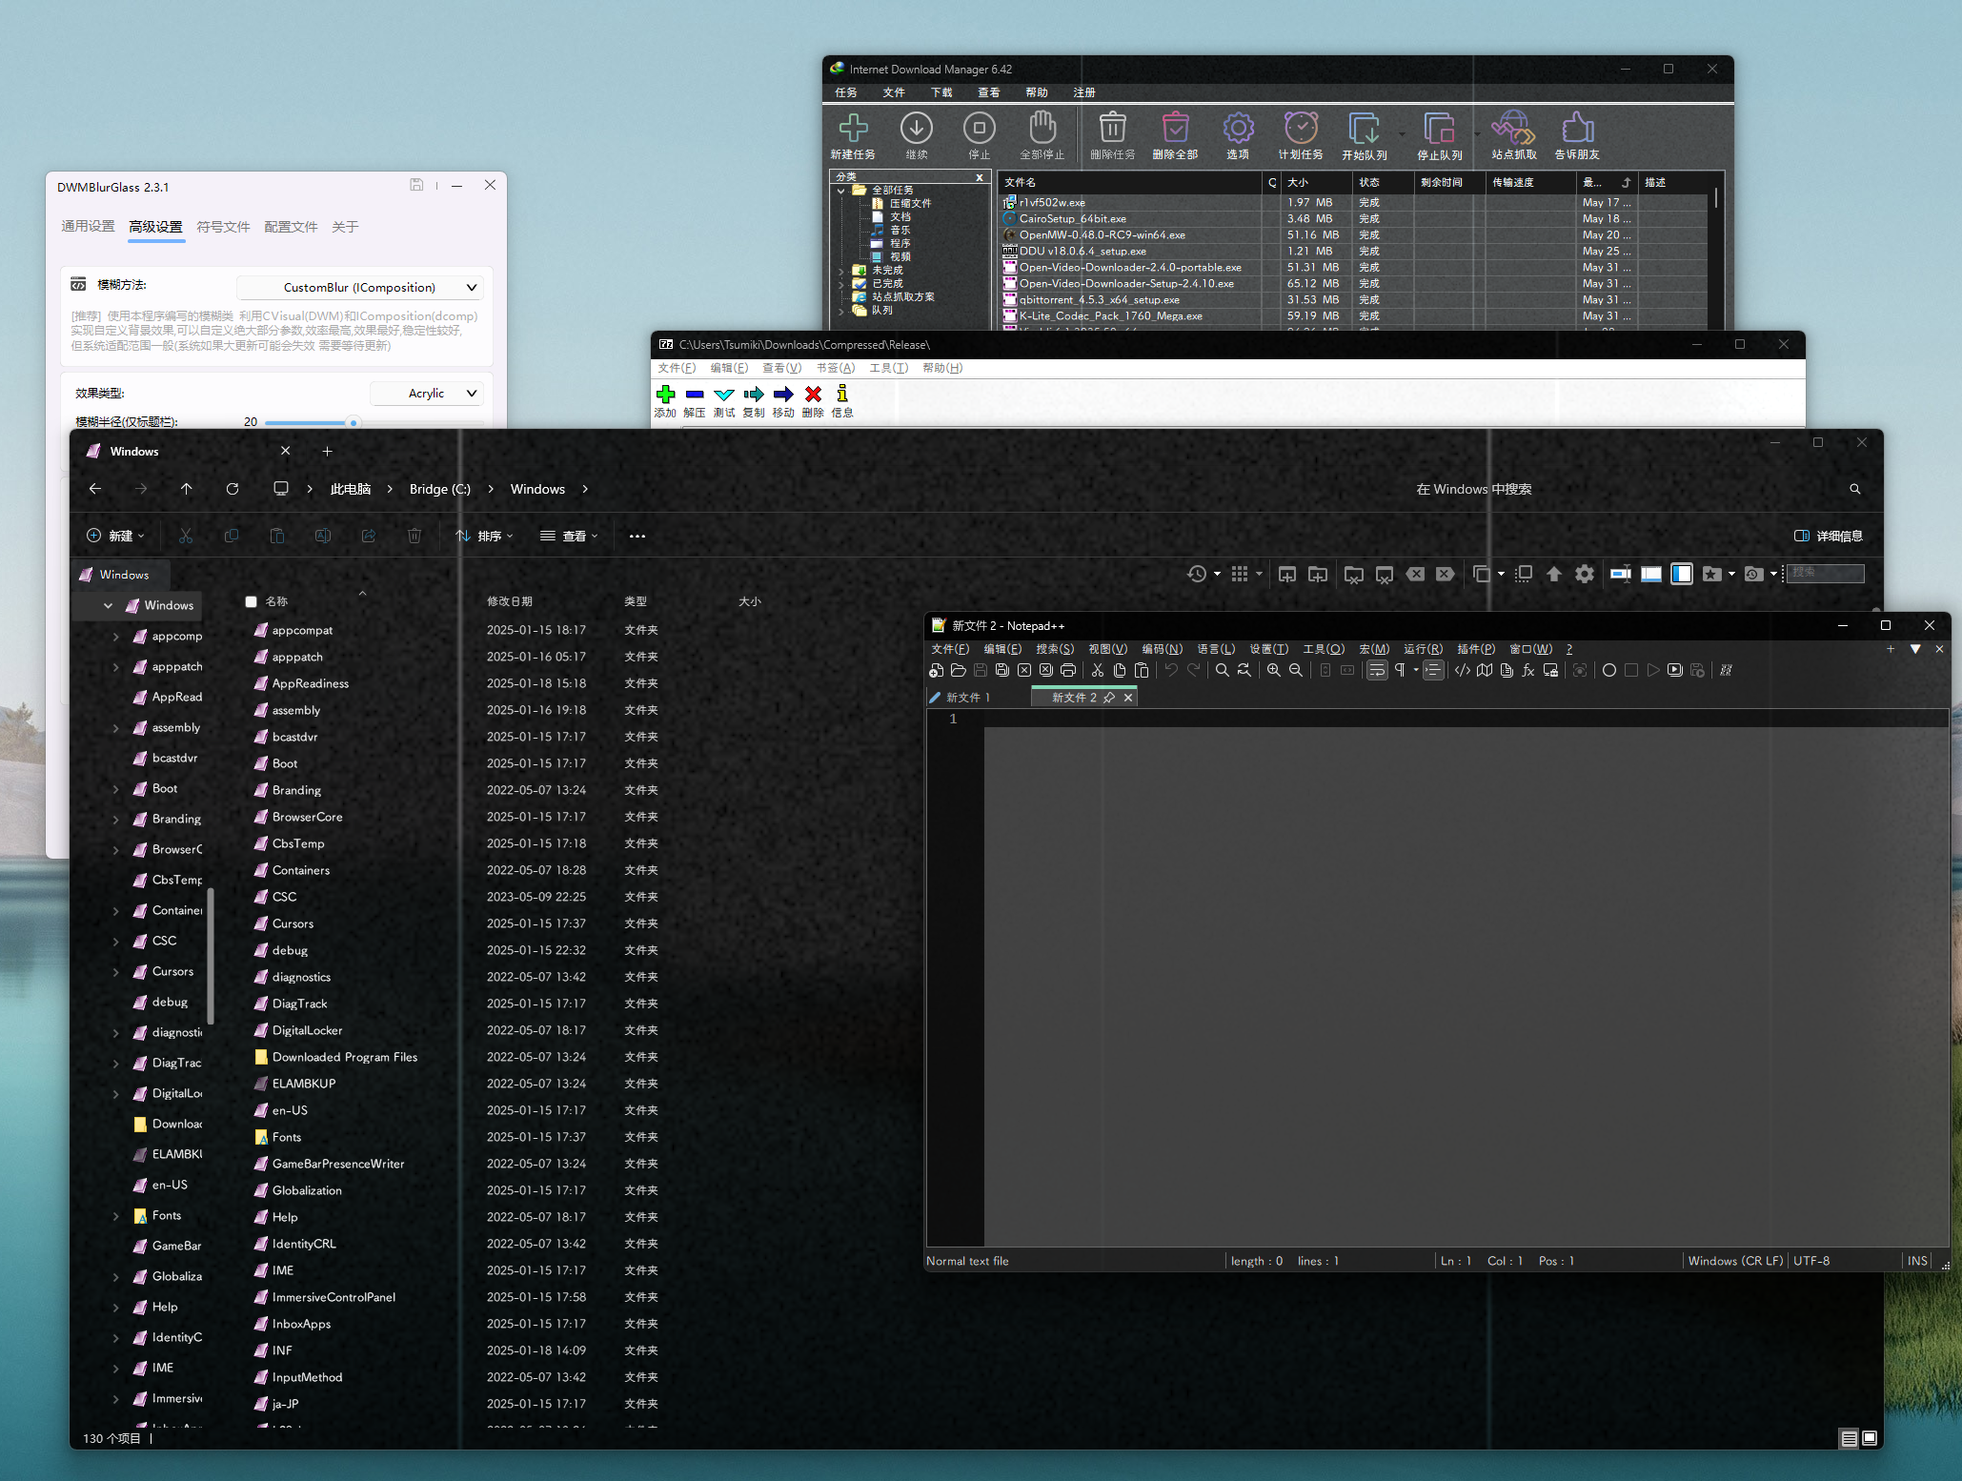
Task: Click the 继续 resume download icon in IDM
Action: pos(917,128)
